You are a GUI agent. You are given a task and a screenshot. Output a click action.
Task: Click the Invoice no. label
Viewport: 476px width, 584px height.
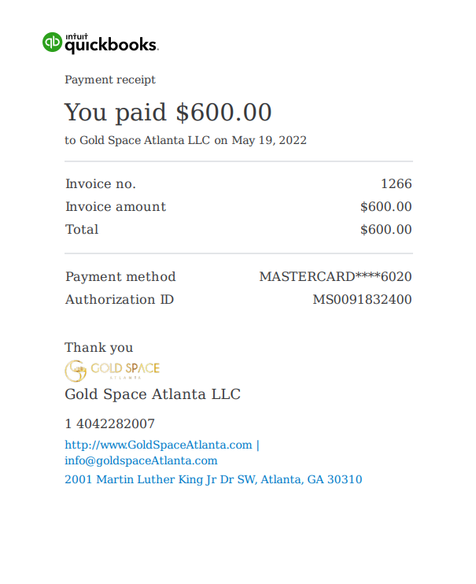[101, 183]
